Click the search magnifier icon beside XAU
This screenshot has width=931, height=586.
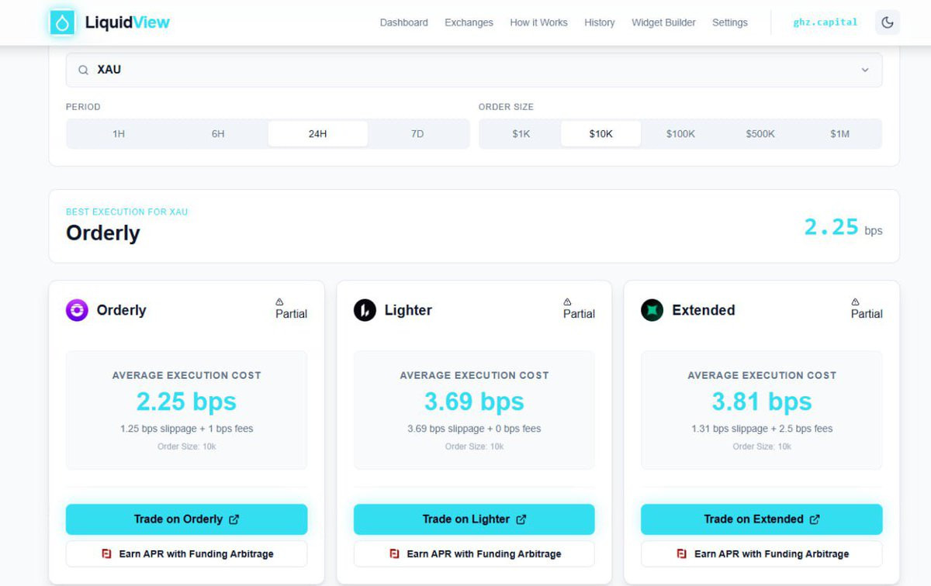83,70
